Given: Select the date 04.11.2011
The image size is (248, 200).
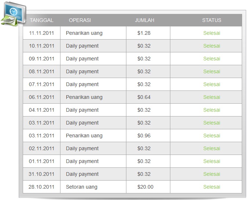Looking at the screenshot, I should 41,110.
